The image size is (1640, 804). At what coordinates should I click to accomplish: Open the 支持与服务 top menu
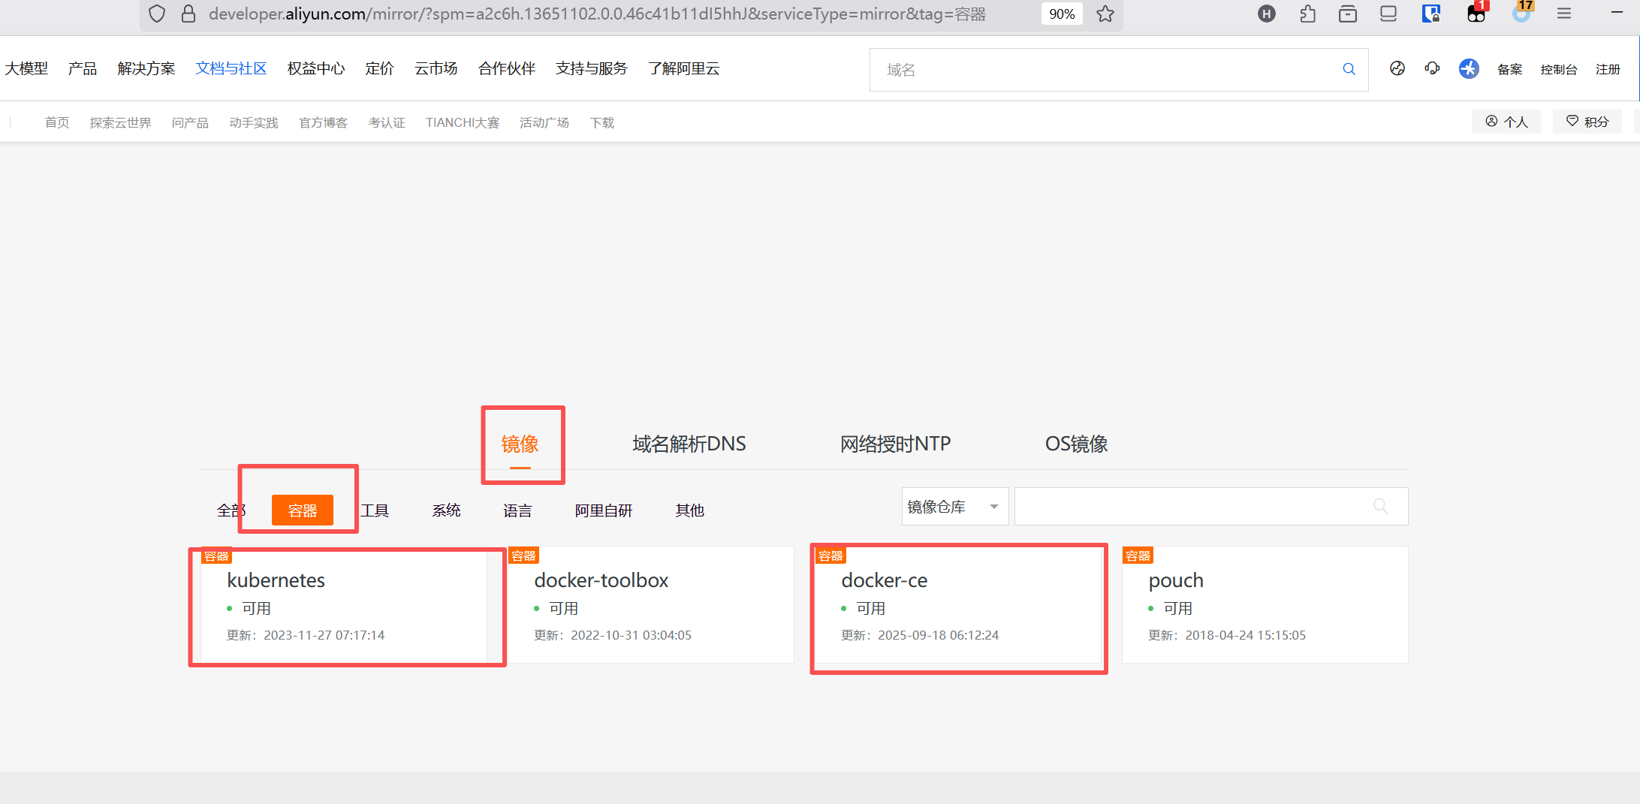(592, 68)
